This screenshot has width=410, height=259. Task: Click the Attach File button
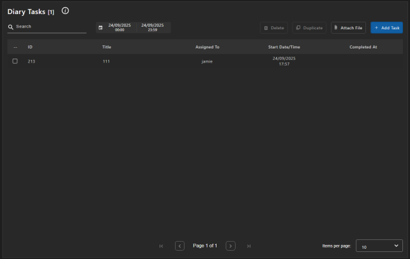pyautogui.click(x=348, y=28)
